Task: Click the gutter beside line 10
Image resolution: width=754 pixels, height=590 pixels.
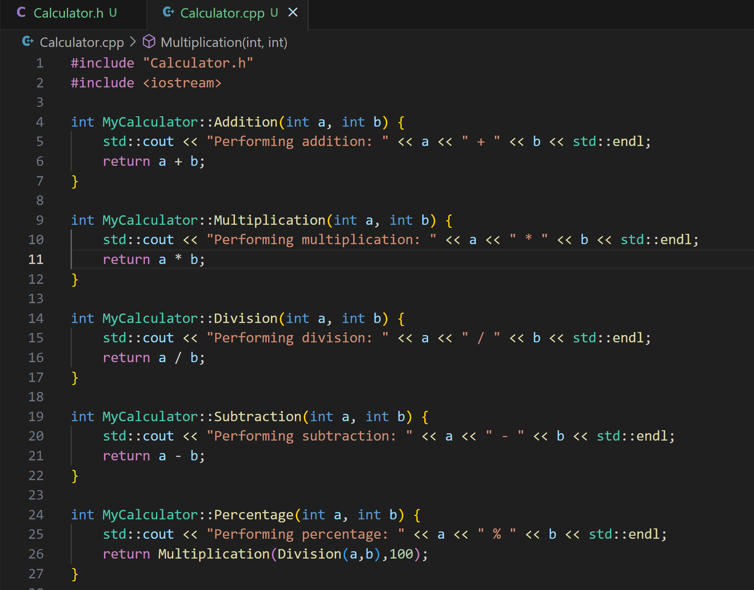Action: click(36, 239)
